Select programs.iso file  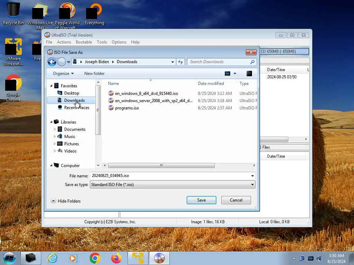(x=127, y=108)
